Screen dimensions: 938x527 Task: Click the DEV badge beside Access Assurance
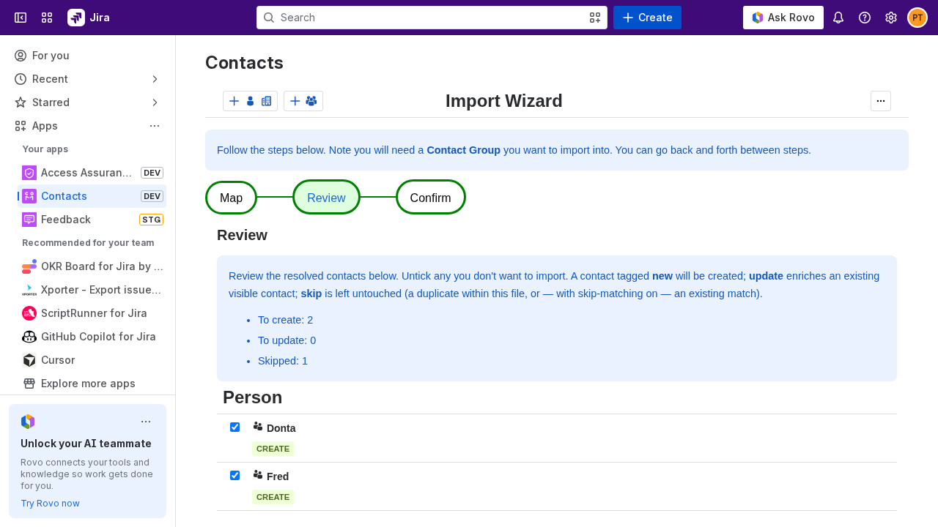pyautogui.click(x=152, y=173)
